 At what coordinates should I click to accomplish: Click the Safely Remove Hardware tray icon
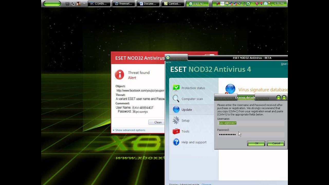(244, 4)
